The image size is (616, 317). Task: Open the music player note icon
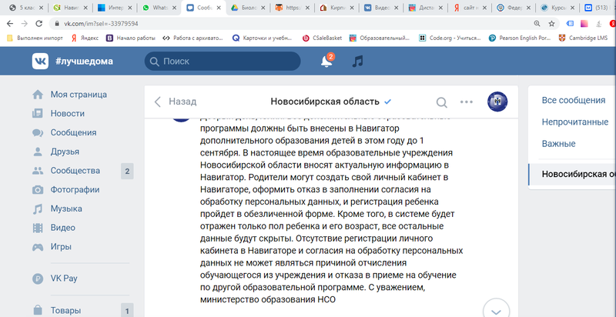pyautogui.click(x=357, y=61)
